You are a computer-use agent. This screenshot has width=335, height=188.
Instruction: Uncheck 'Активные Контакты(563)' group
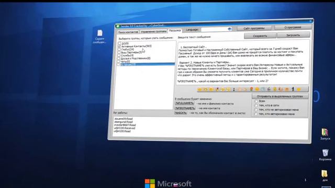click(119, 46)
